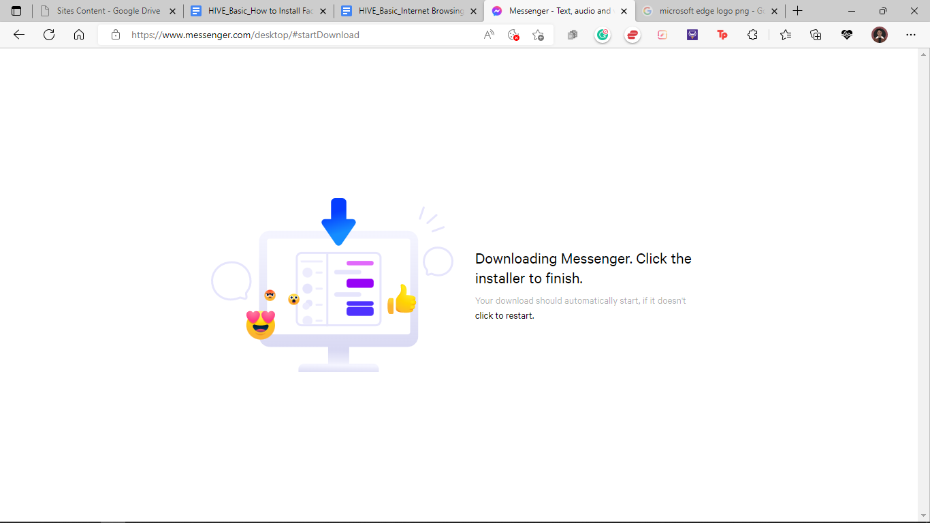This screenshot has height=523, width=930.
Task: Refresh the Messenger download page
Action: tap(49, 35)
